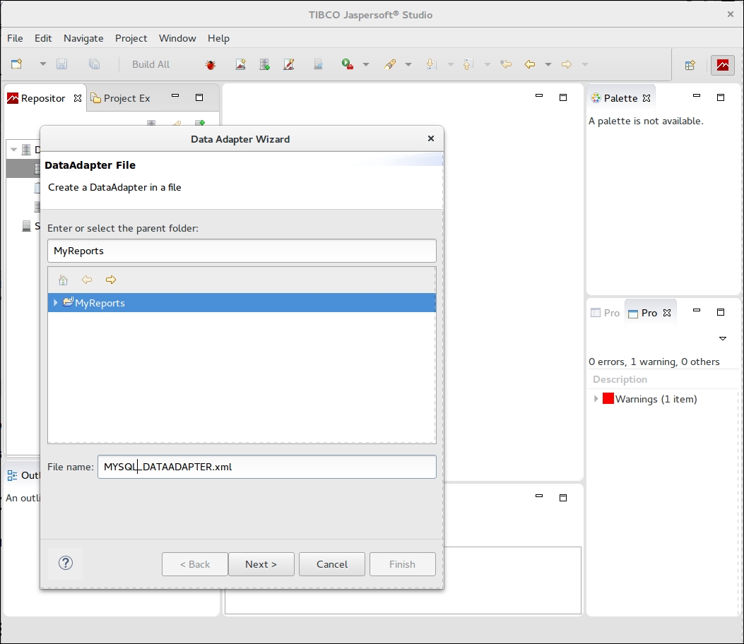Open the Back history dropdown in toolbar
744x644 pixels.
pyautogui.click(x=548, y=64)
